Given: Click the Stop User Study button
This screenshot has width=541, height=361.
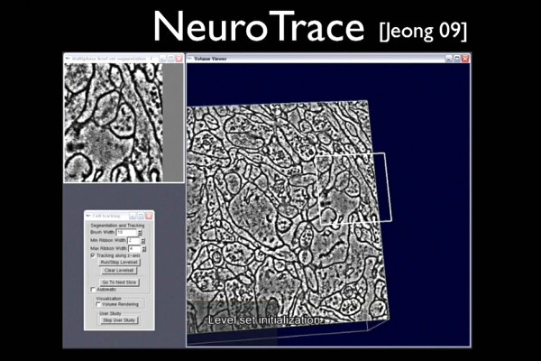Looking at the screenshot, I should (118, 320).
